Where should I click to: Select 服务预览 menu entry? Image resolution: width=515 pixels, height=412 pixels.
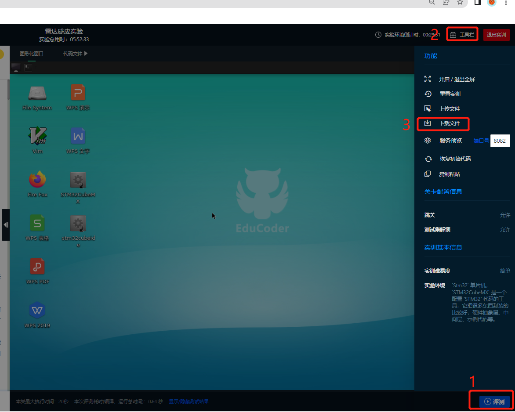[x=450, y=141]
